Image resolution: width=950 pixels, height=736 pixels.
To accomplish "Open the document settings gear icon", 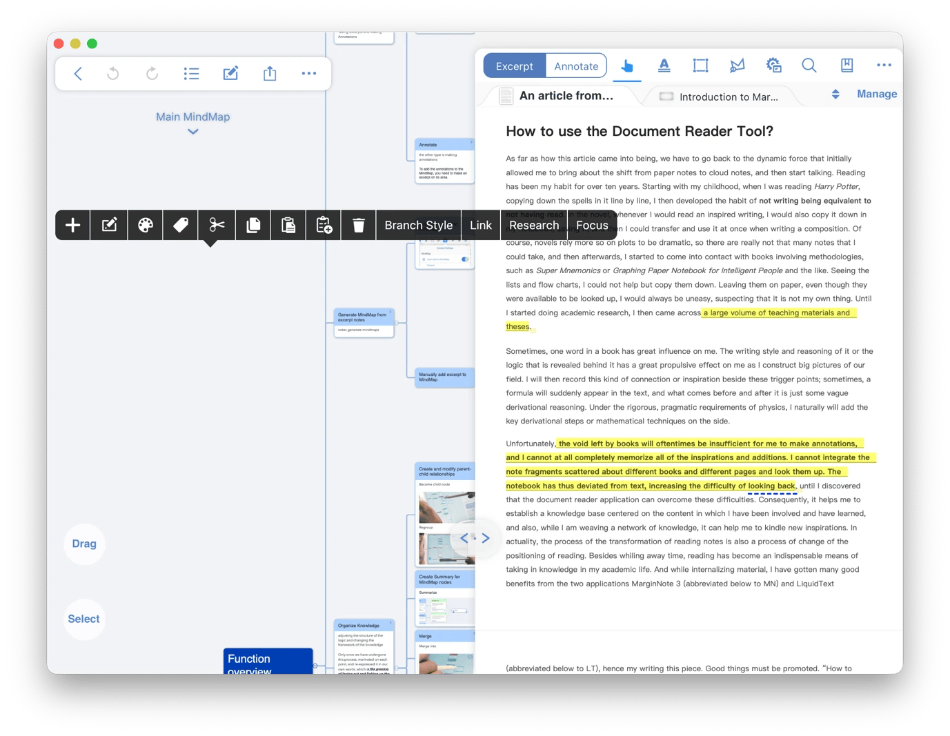I will [x=773, y=66].
